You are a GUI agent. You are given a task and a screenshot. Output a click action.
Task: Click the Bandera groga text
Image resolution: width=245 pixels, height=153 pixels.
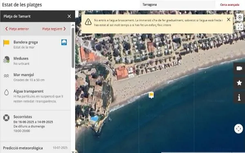pyautogui.click(x=26, y=42)
